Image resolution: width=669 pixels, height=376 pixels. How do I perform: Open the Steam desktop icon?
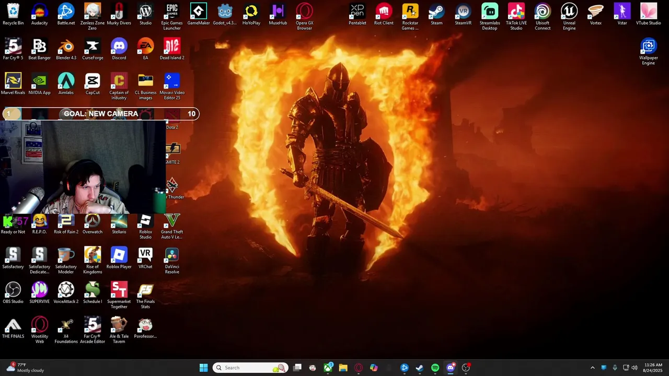(436, 15)
